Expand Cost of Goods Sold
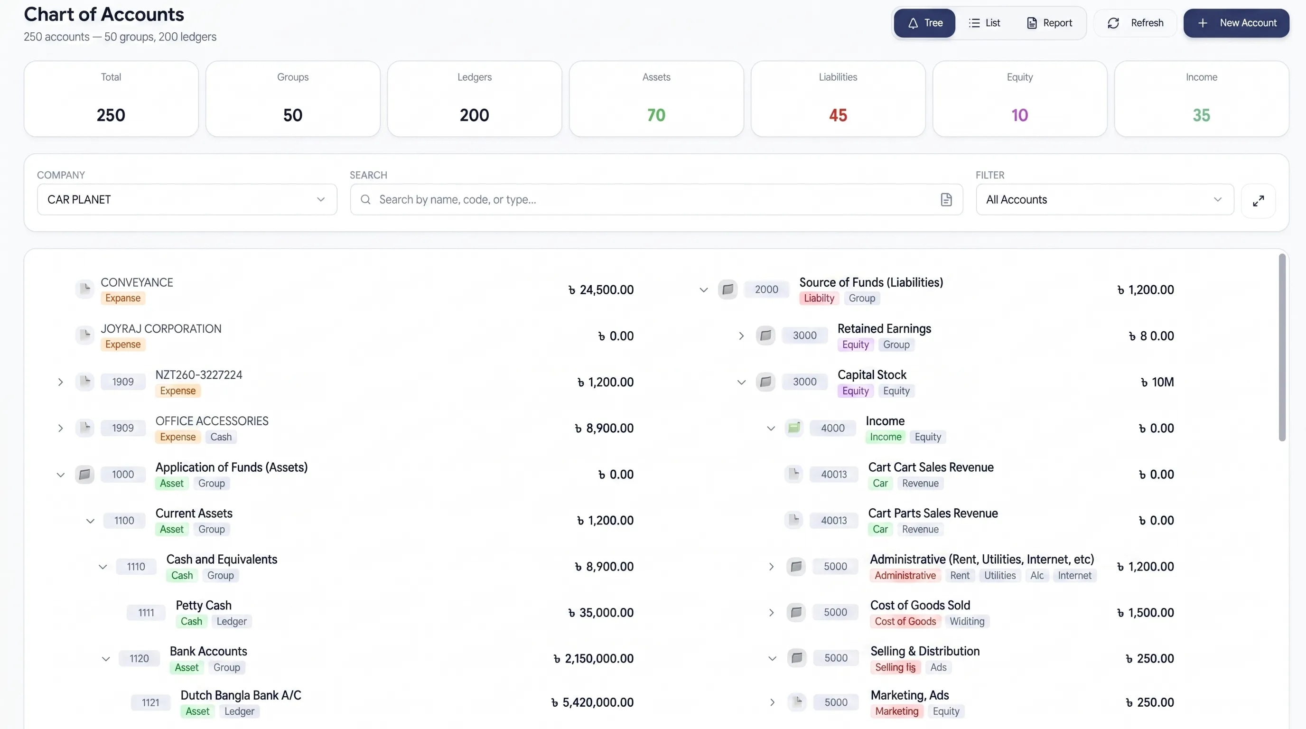The height and width of the screenshot is (729, 1306). (x=771, y=613)
